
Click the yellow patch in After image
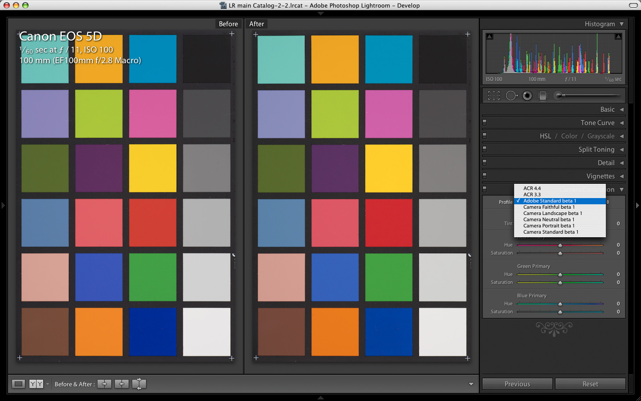pyautogui.click(x=389, y=168)
